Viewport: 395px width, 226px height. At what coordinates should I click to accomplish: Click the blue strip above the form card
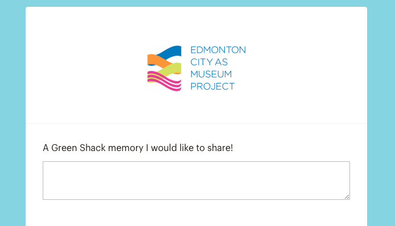tap(196, 3)
